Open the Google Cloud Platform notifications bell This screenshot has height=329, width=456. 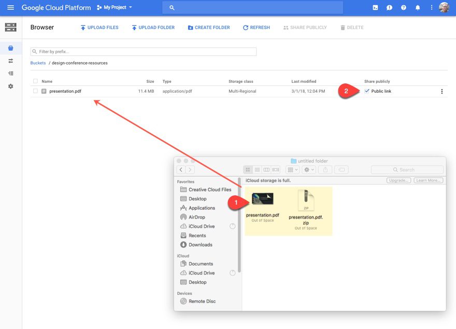pos(418,7)
